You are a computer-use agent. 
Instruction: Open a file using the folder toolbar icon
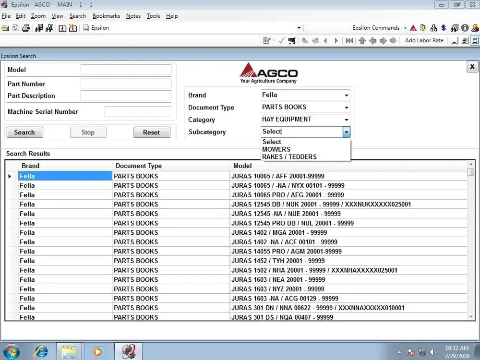5,28
